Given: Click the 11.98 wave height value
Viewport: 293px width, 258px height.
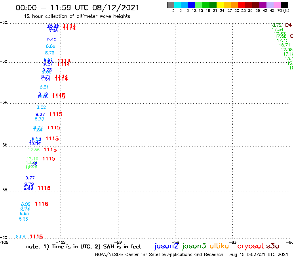Looking at the screenshot, I should click(32, 164).
